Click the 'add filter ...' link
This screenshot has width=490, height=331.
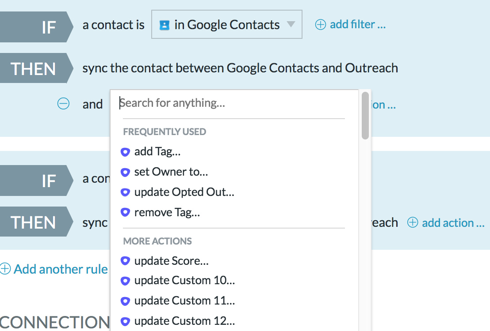[x=358, y=24]
